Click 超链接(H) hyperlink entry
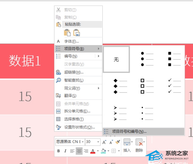 tap(78, 72)
